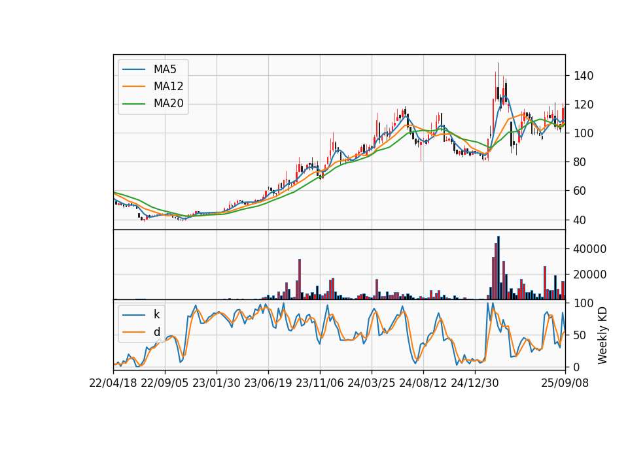Click the 24/12/30 date tick label
This screenshot has height=451, width=628.
pyautogui.click(x=475, y=383)
